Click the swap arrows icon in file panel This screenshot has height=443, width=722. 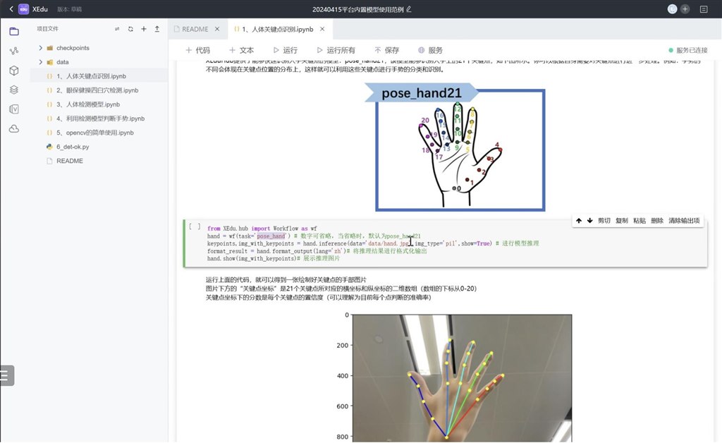(117, 28)
